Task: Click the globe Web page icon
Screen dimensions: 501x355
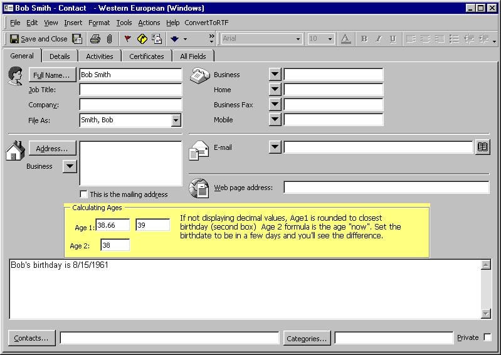Action: (199, 188)
